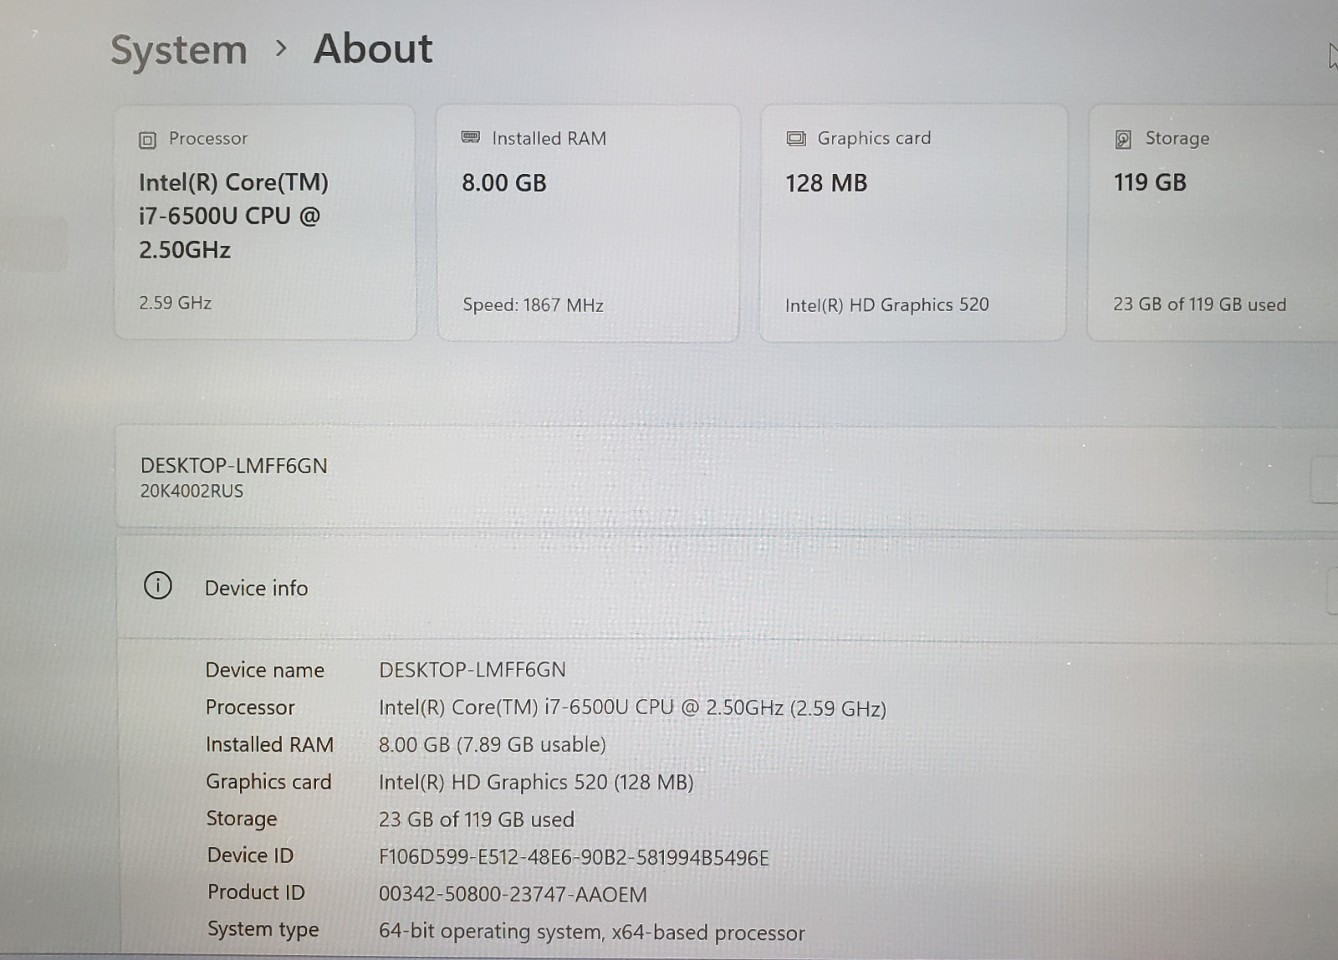Click the 'Storage' row label in Device info
1338x960 pixels.
(241, 819)
